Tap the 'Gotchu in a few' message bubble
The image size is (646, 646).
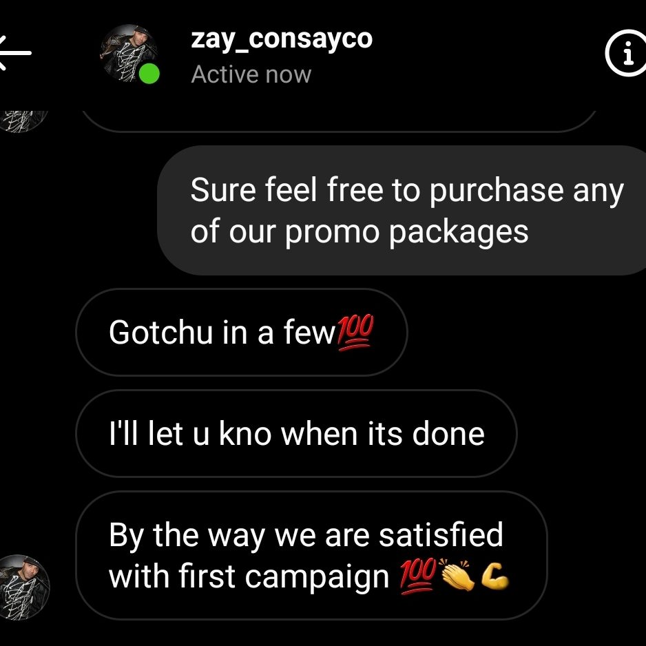pyautogui.click(x=242, y=332)
